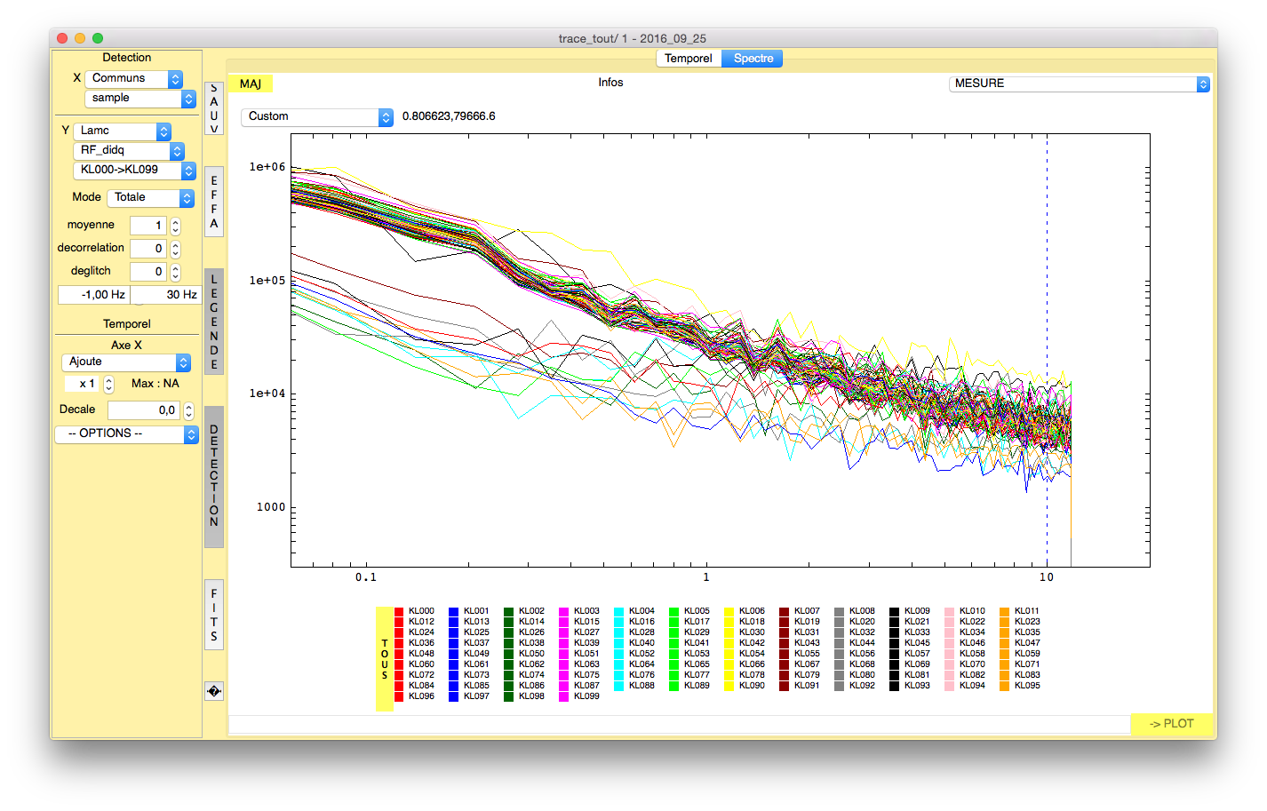Click the KL072 legend entry
The image size is (1267, 811).
coord(421,675)
